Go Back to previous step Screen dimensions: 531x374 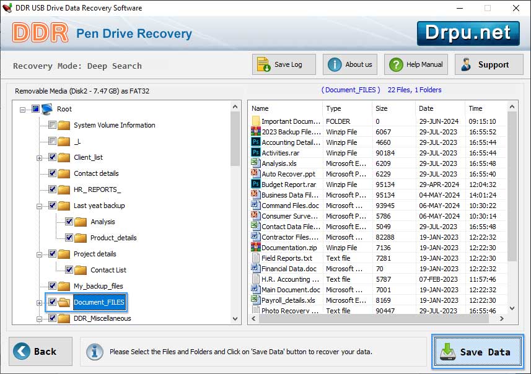[x=41, y=351]
